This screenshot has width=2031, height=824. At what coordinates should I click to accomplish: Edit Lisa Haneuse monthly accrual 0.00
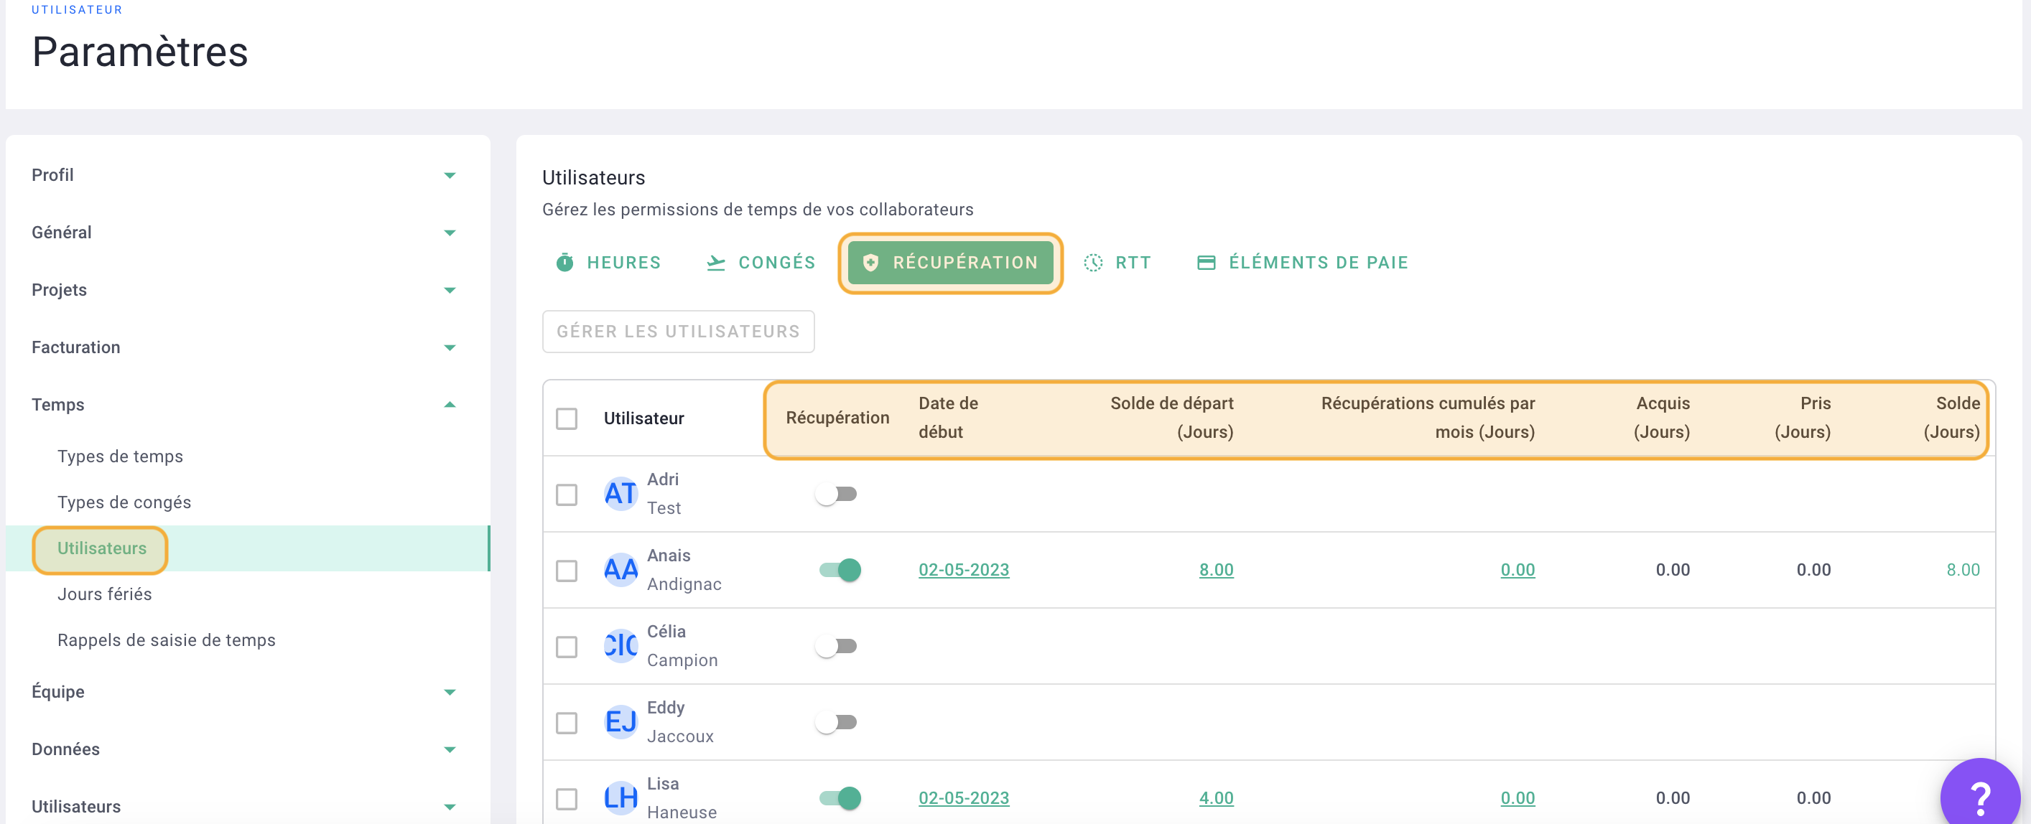[x=1517, y=798]
